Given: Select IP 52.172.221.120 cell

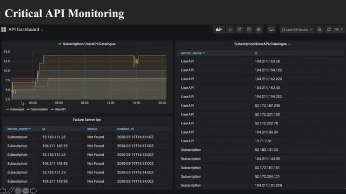Looking at the screenshot, I should click(267, 114).
